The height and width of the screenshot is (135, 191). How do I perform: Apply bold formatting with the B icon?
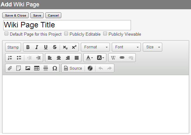(28, 47)
